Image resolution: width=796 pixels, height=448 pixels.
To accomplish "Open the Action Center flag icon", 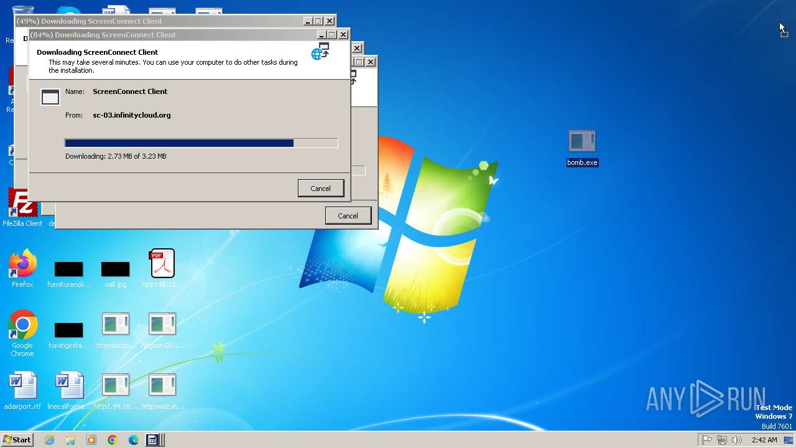I will tap(707, 440).
